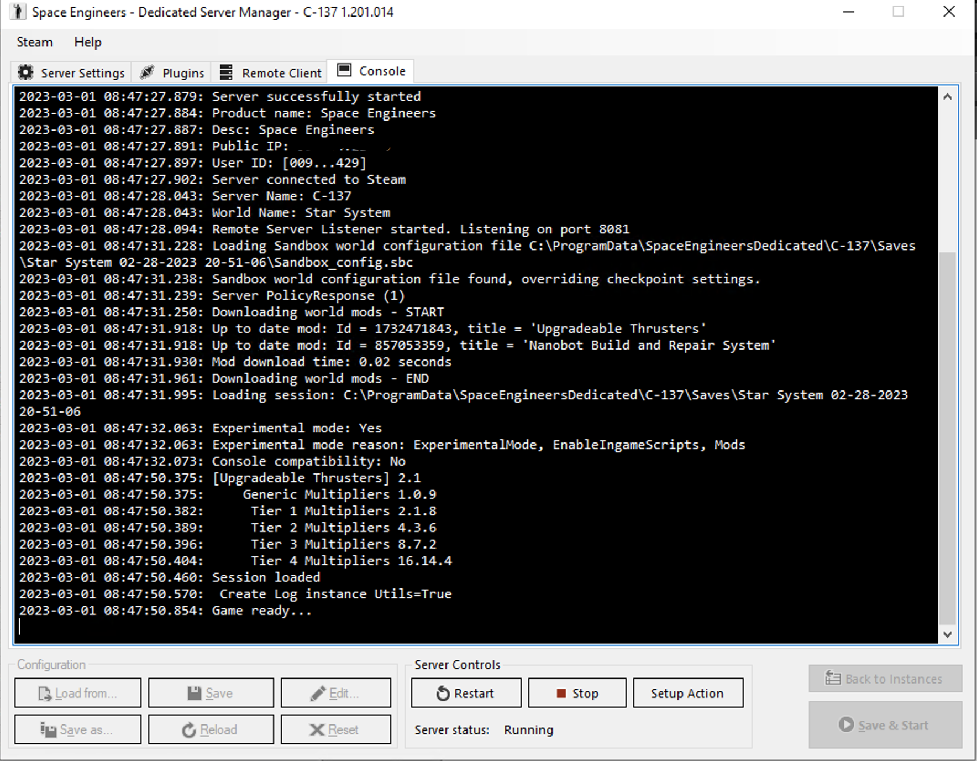Click the console vertical scrollbar thumb
This screenshot has width=977, height=761.
click(947, 438)
